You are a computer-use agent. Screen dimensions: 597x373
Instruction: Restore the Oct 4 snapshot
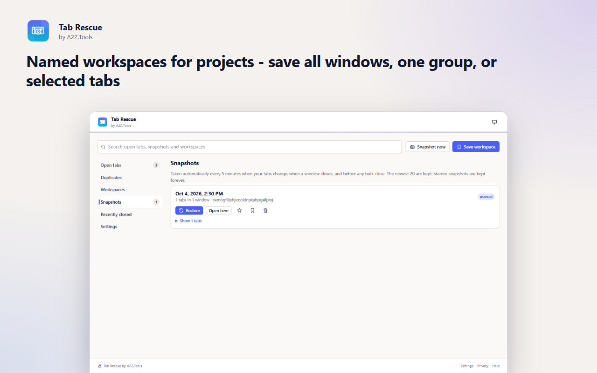tap(189, 211)
